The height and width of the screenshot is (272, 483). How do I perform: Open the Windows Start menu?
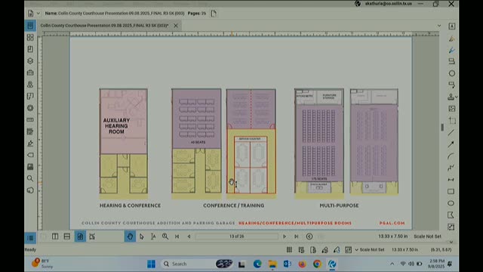151,264
